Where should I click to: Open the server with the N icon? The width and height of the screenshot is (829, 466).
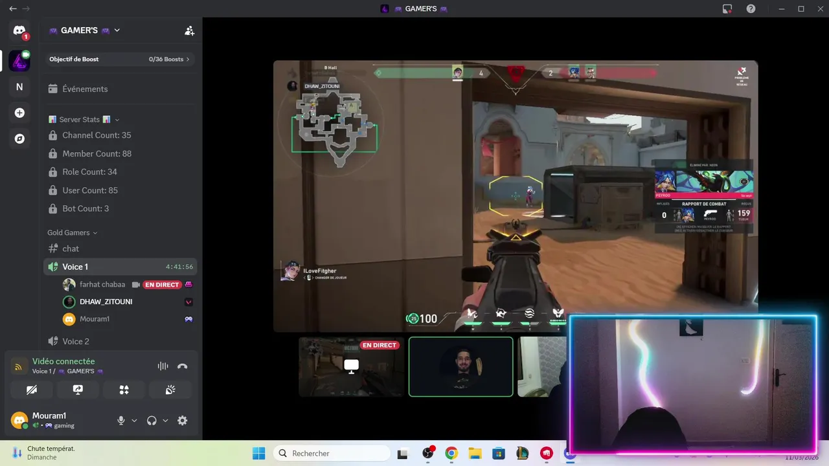19,87
